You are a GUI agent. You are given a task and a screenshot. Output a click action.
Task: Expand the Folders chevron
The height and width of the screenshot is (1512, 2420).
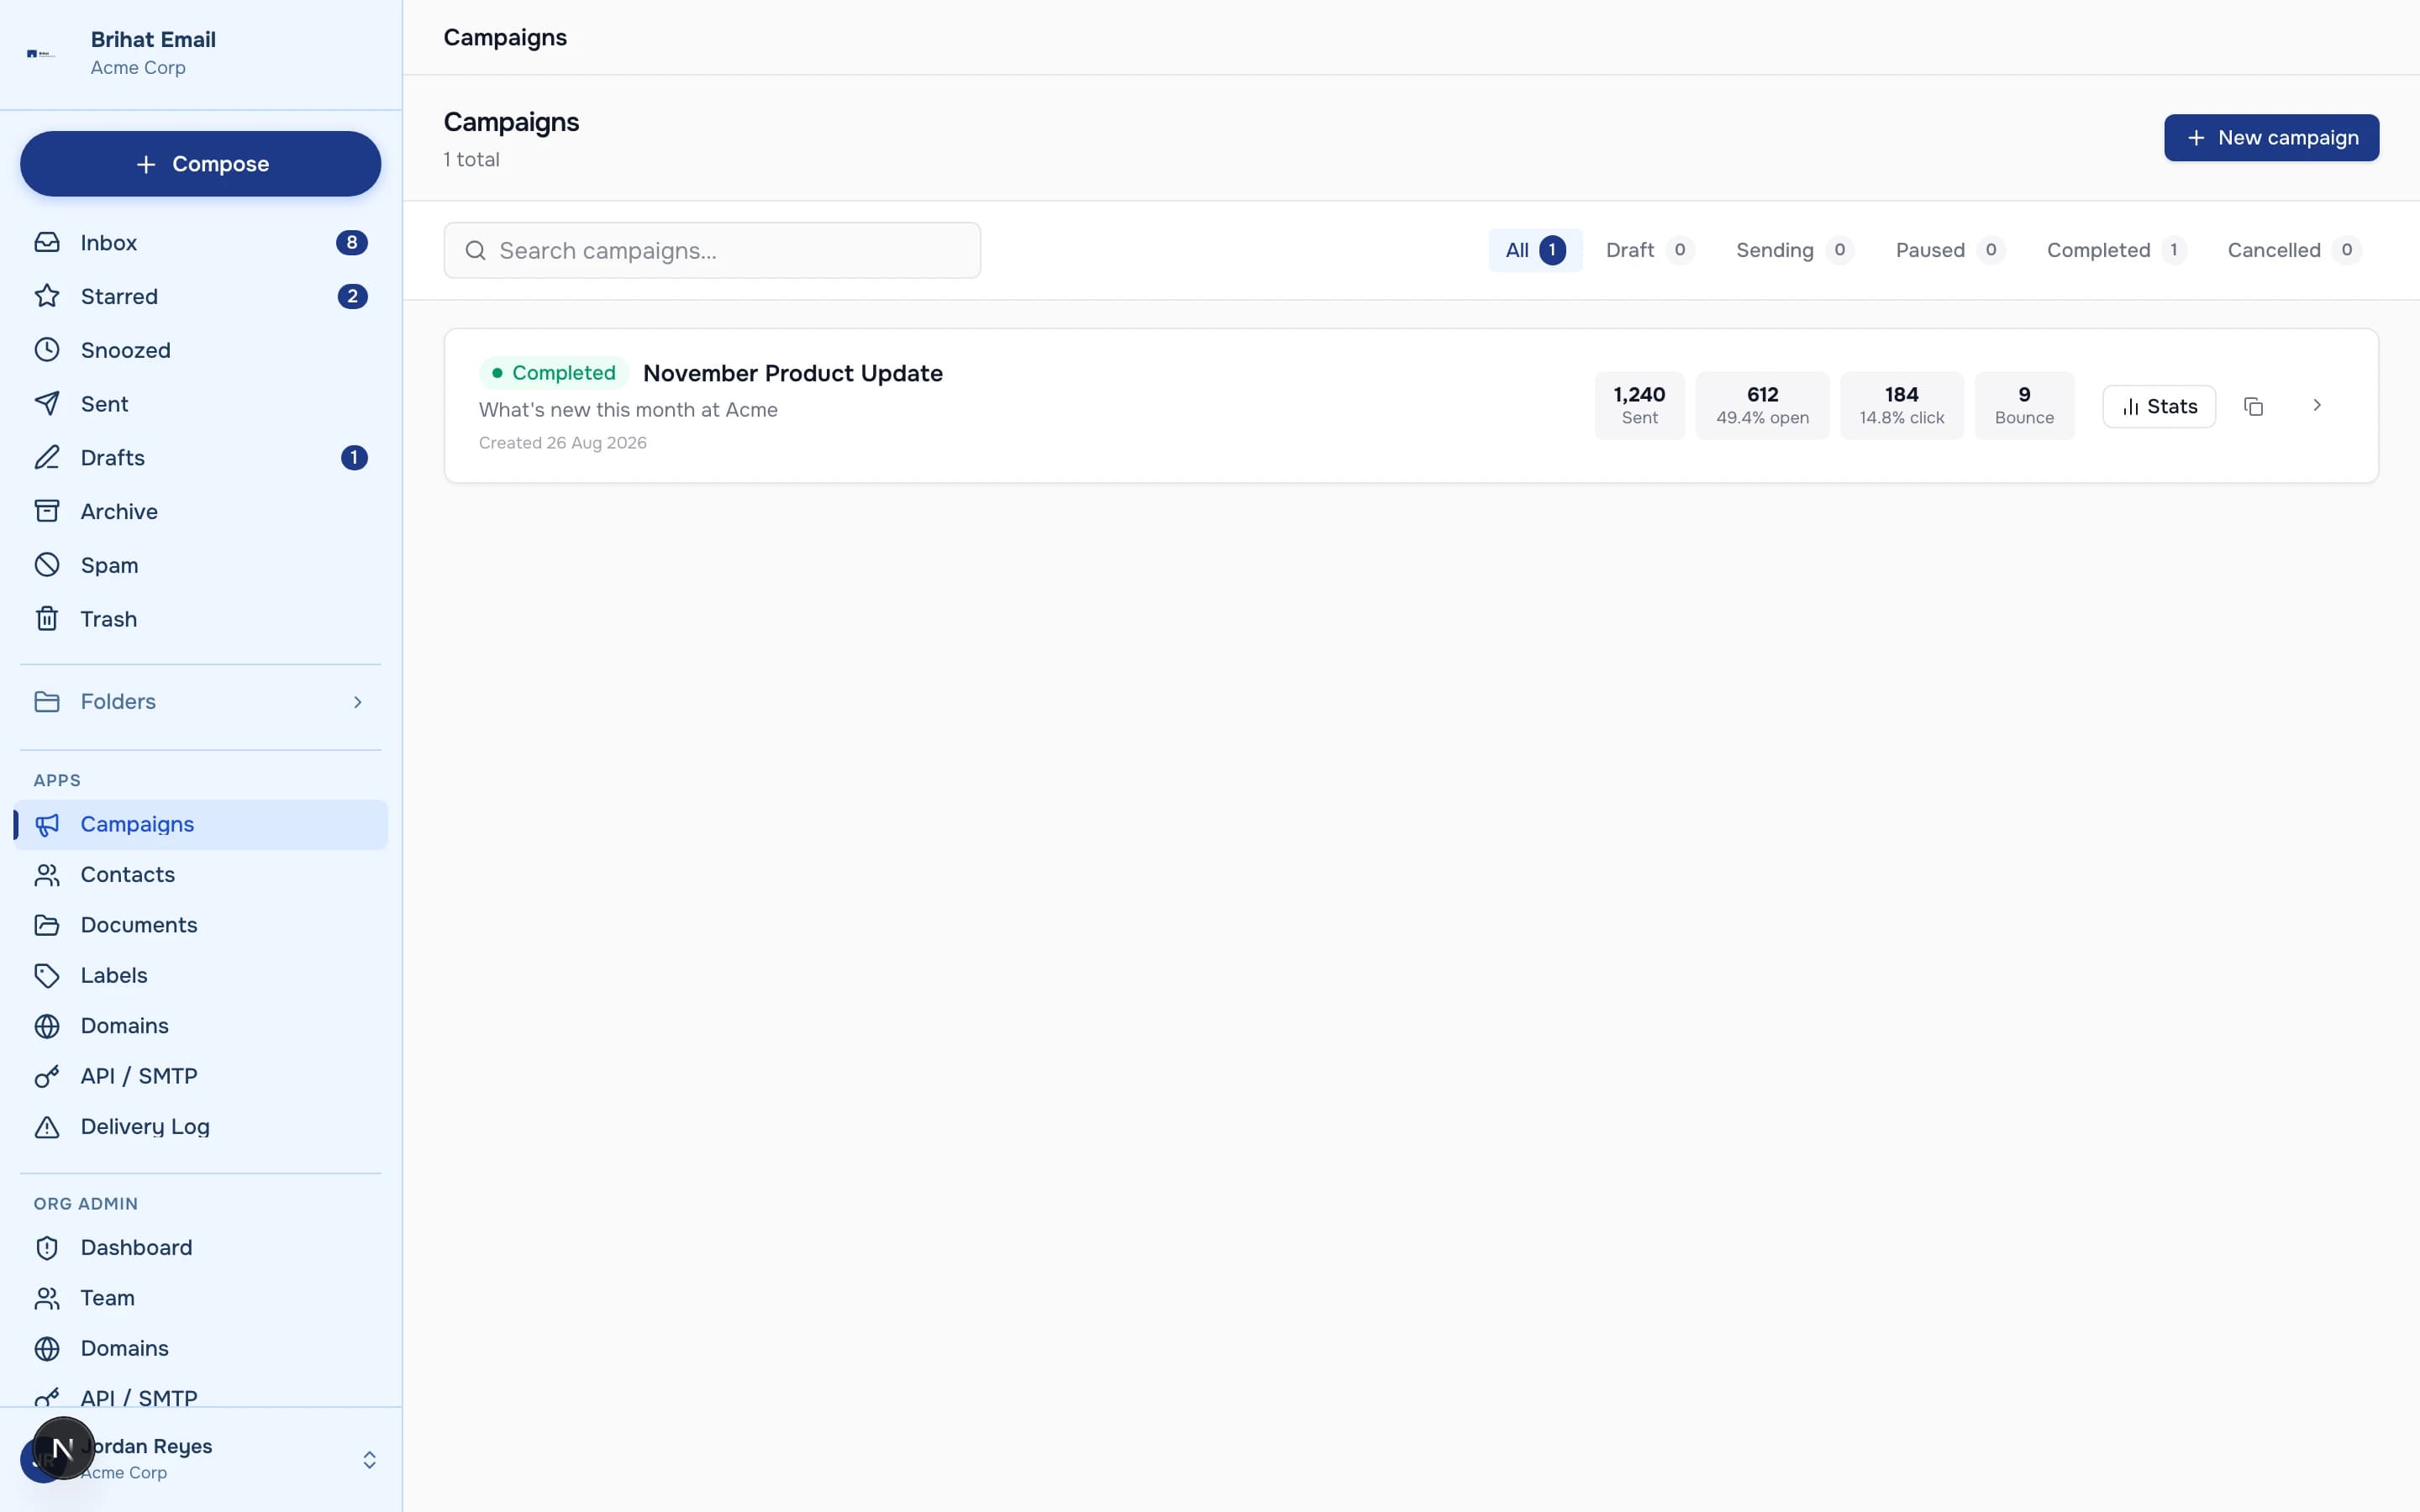[357, 702]
